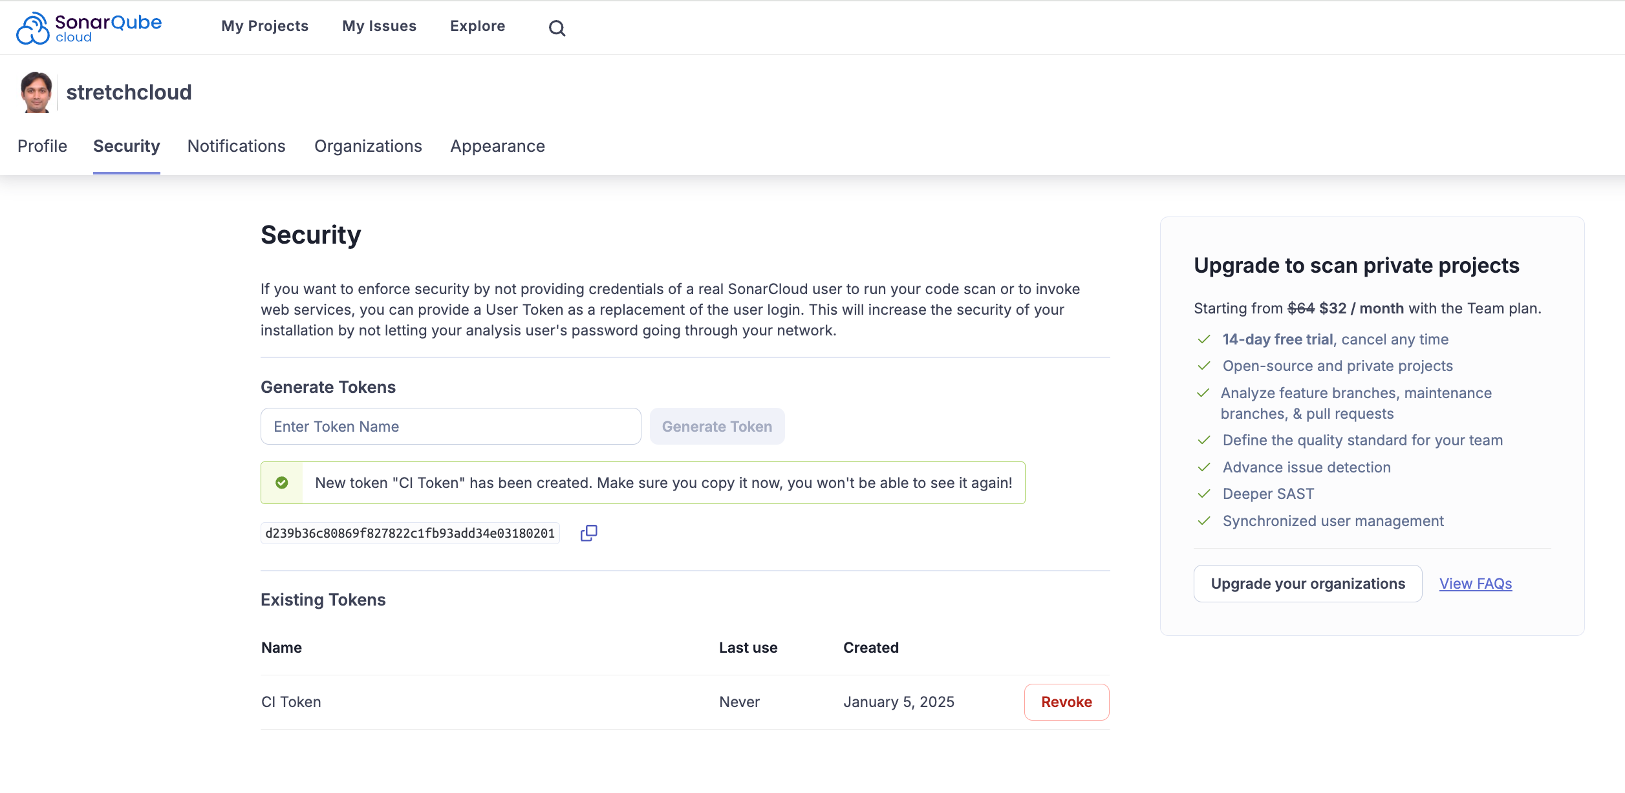Select the displayed token string d239b36c...
The width and height of the screenshot is (1625, 793).
[410, 533]
